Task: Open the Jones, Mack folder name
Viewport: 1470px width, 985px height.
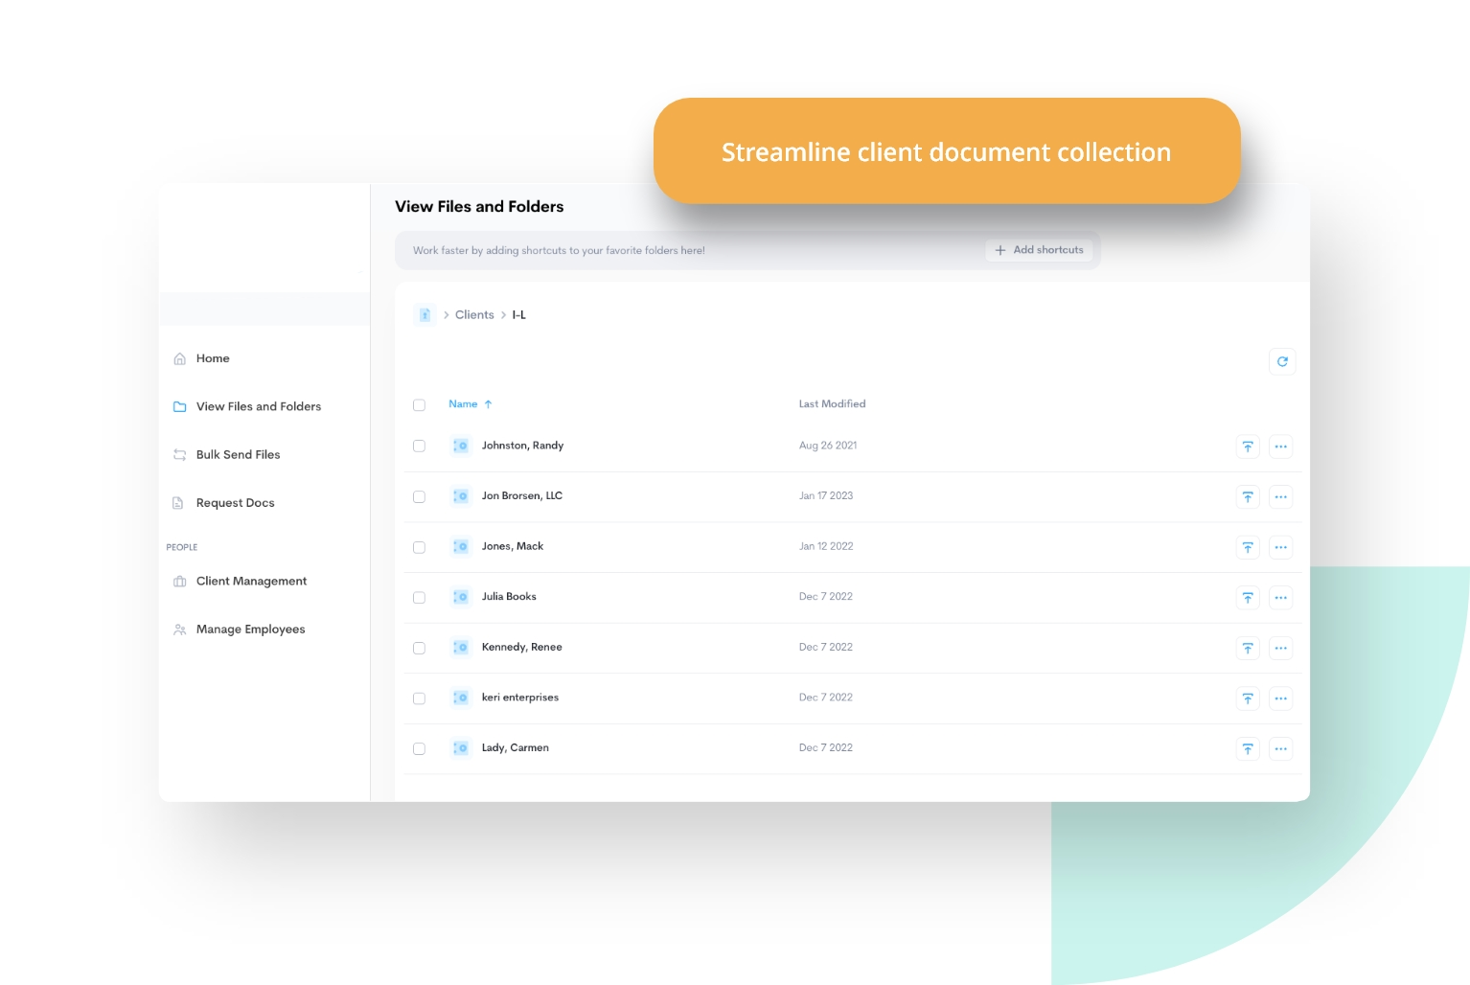Action: [512, 546]
